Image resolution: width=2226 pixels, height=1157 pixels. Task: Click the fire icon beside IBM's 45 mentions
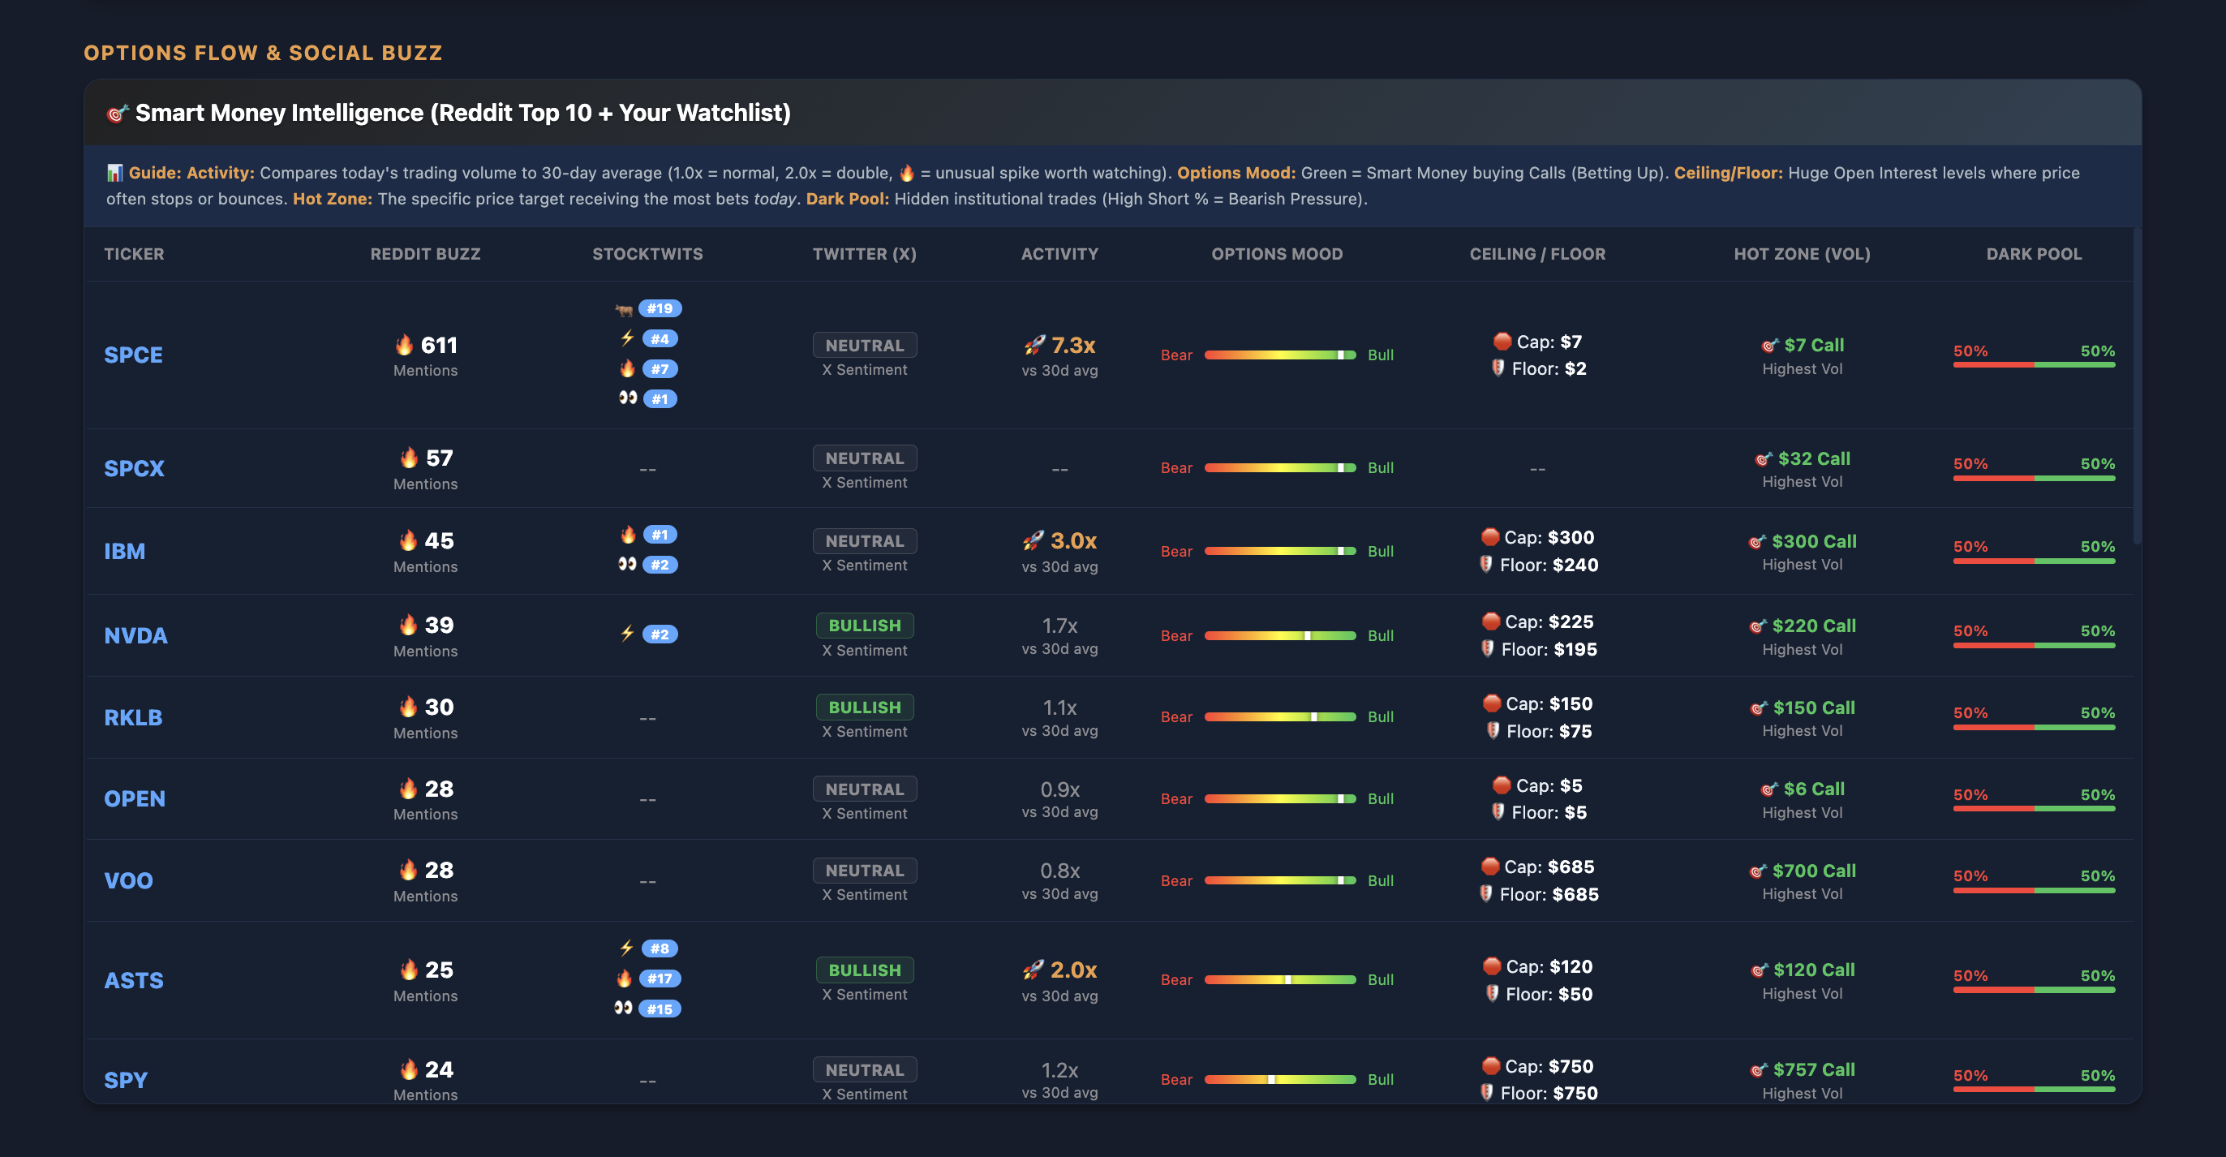pyautogui.click(x=408, y=540)
